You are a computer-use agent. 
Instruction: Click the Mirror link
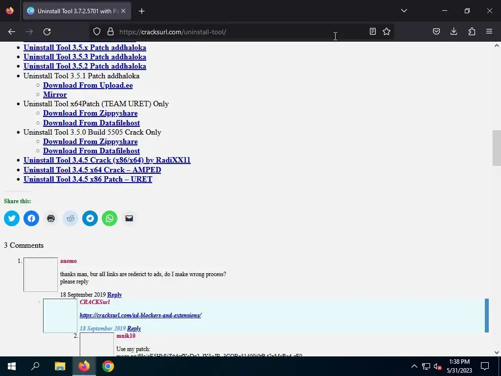click(x=55, y=94)
